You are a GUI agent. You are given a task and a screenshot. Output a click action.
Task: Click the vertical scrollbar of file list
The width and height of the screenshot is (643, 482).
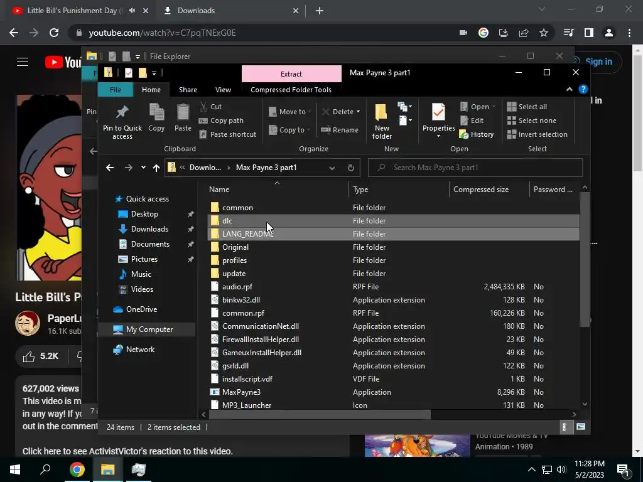585,259
